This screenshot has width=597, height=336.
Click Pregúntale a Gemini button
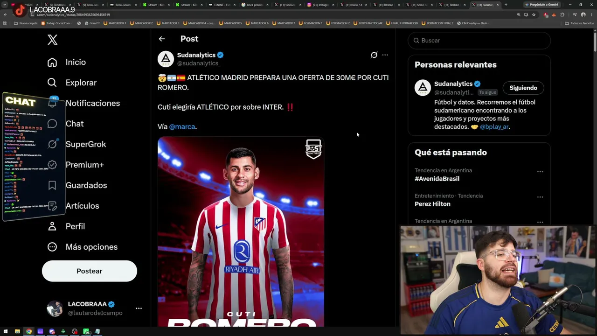(x=541, y=5)
